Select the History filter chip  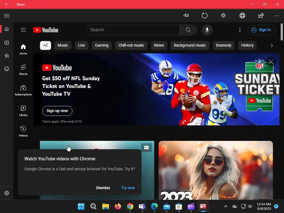point(247,45)
